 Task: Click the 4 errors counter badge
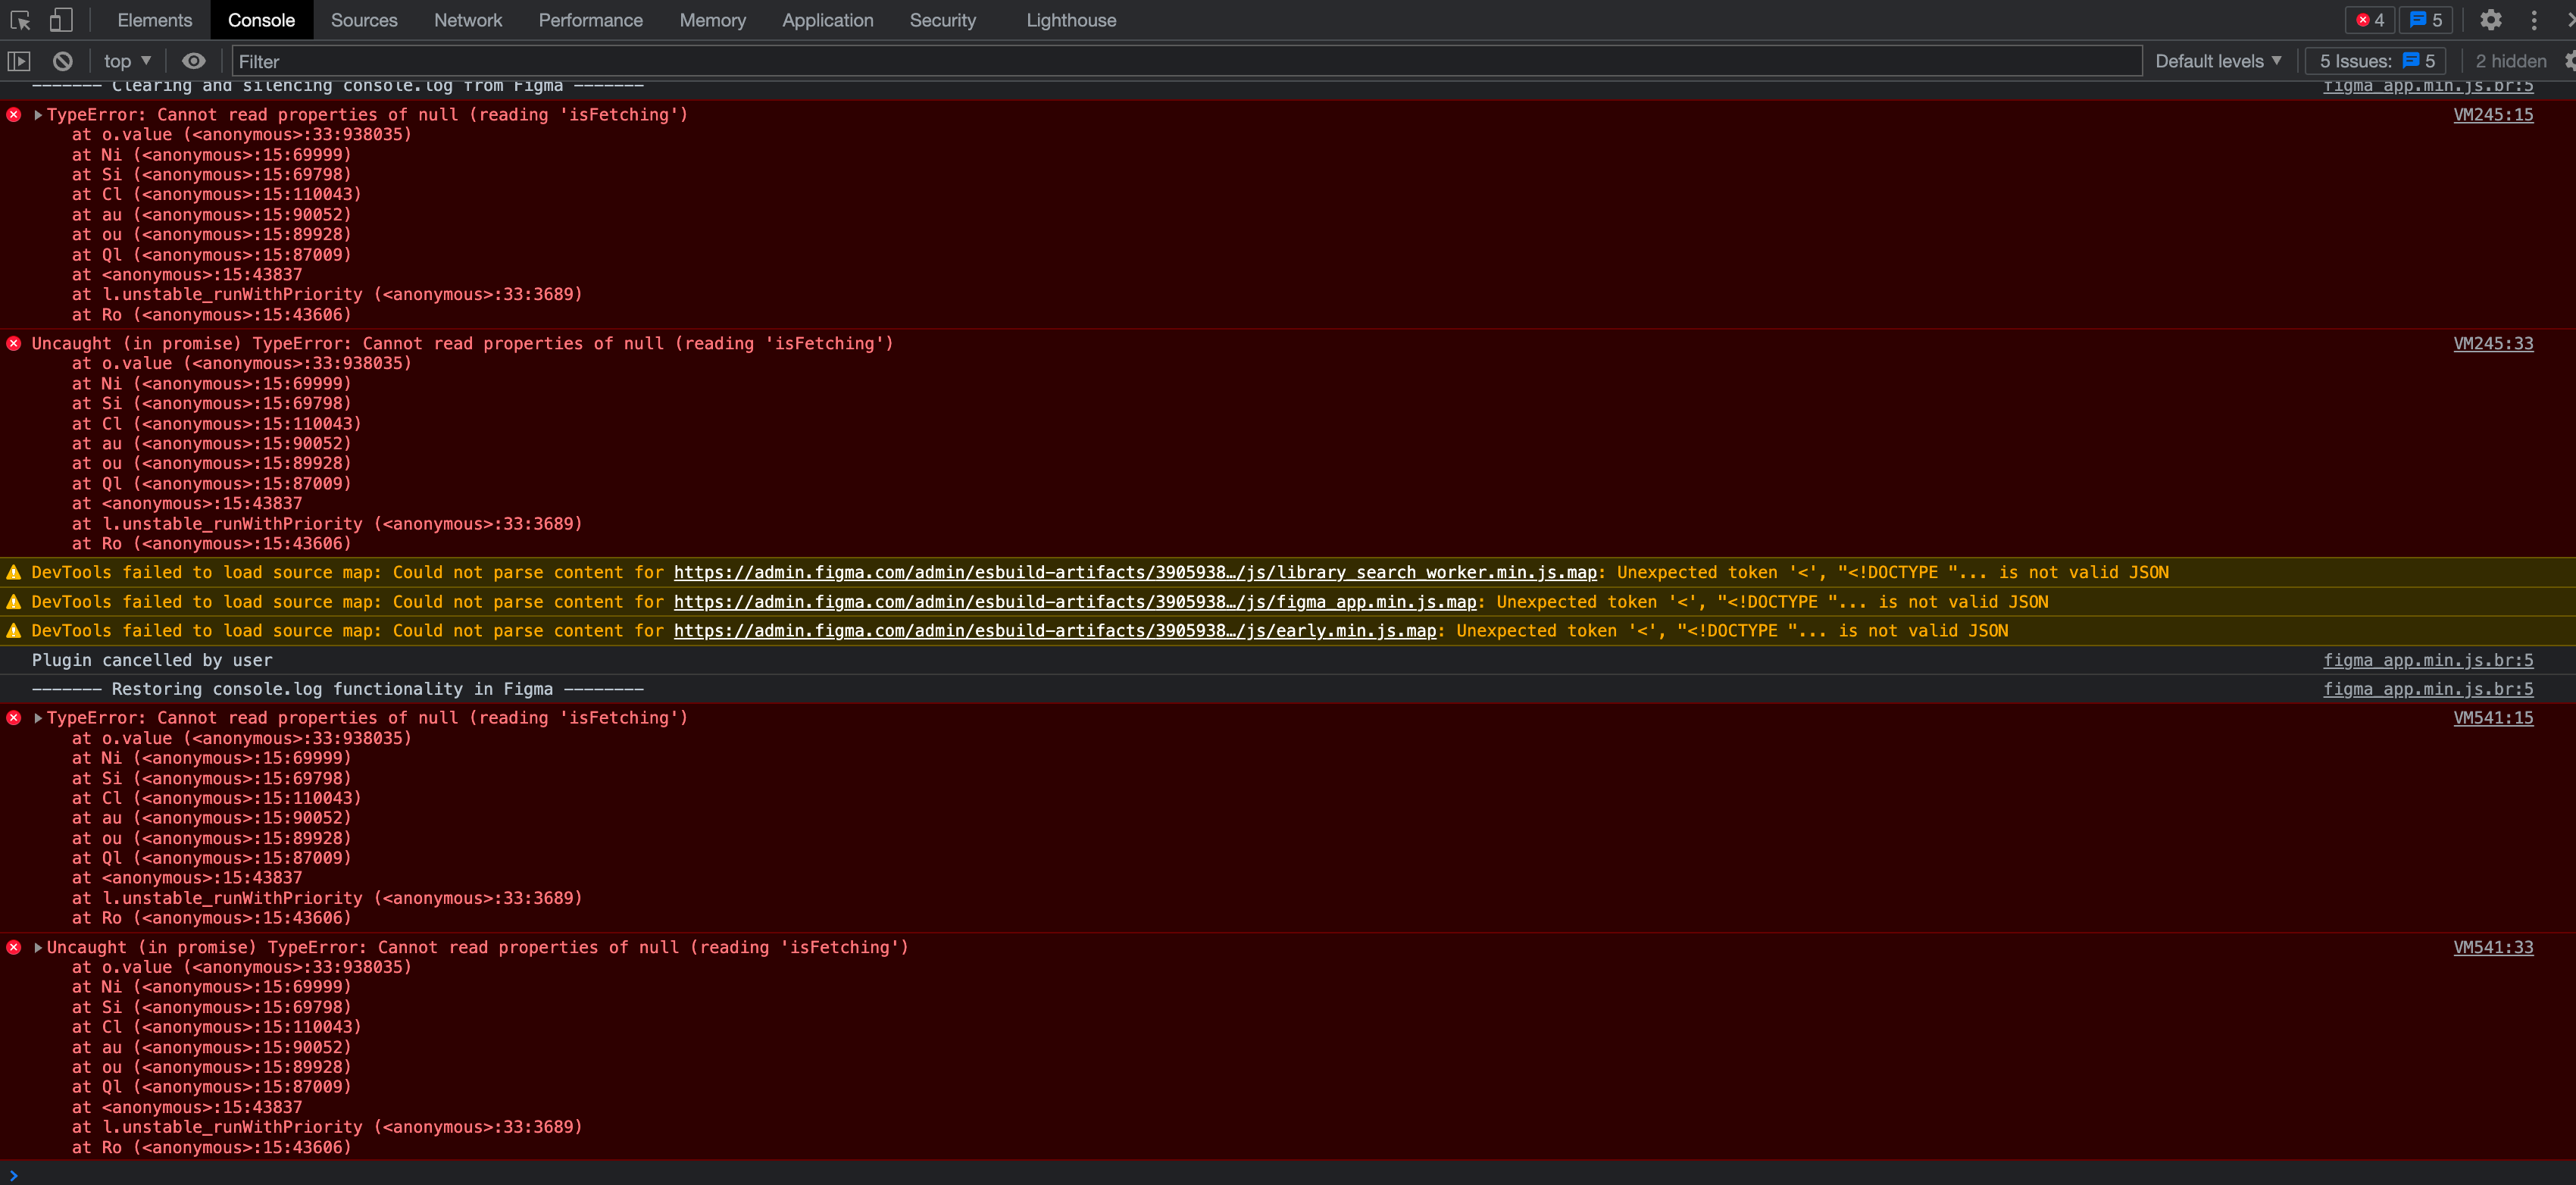[2369, 20]
